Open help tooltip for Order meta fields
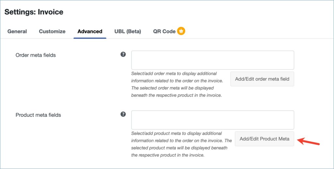The image size is (334, 169). [x=123, y=54]
